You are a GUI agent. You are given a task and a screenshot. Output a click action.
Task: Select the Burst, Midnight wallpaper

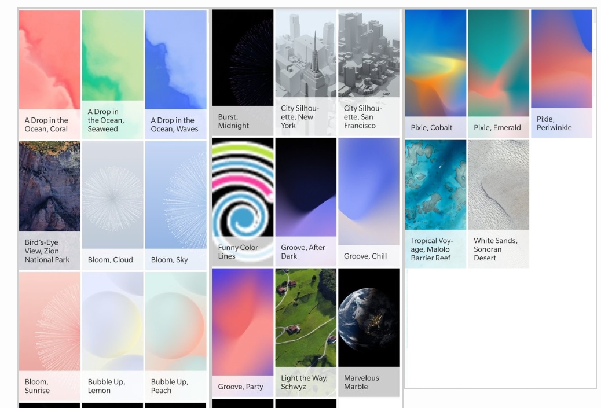click(x=243, y=72)
